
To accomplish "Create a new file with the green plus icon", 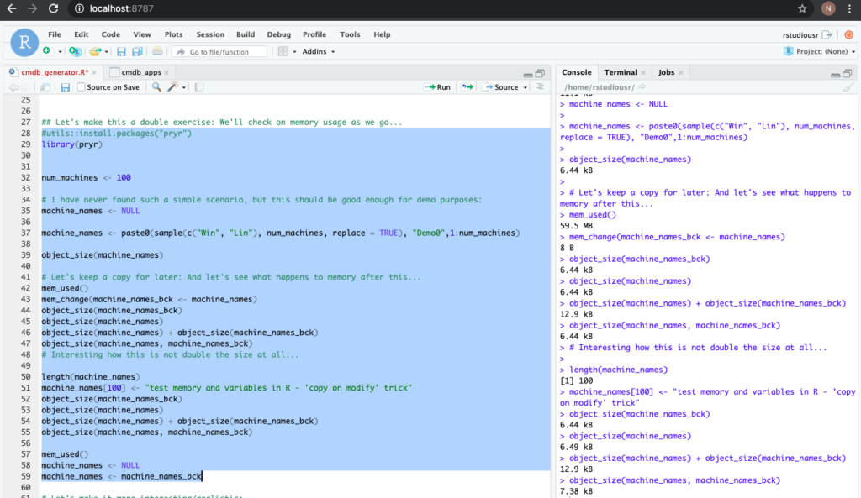I will click(47, 51).
